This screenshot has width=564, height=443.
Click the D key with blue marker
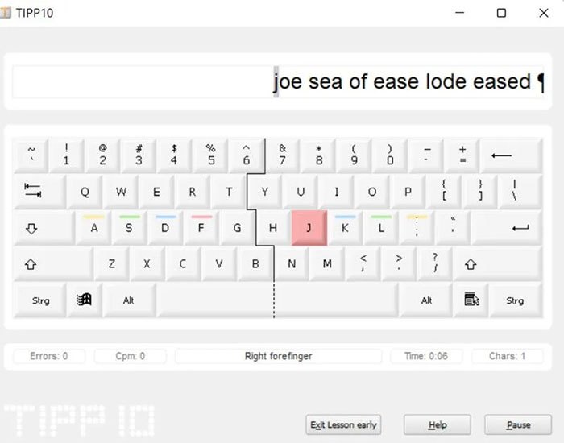pos(165,228)
